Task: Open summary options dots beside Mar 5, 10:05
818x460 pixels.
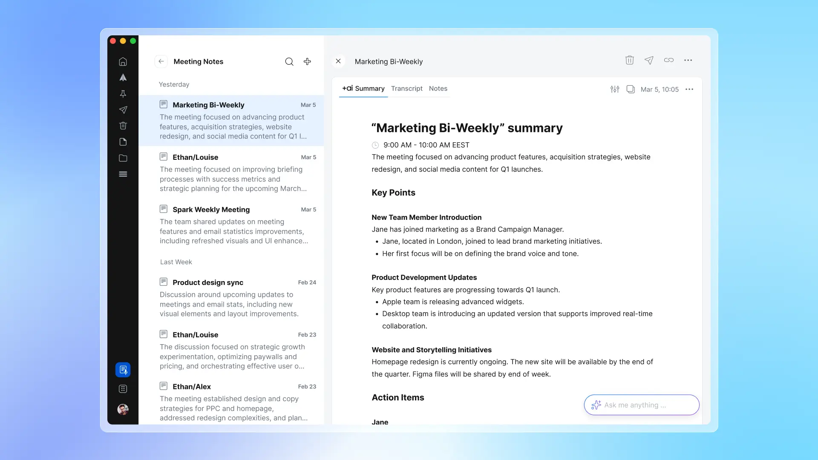Action: [x=689, y=89]
